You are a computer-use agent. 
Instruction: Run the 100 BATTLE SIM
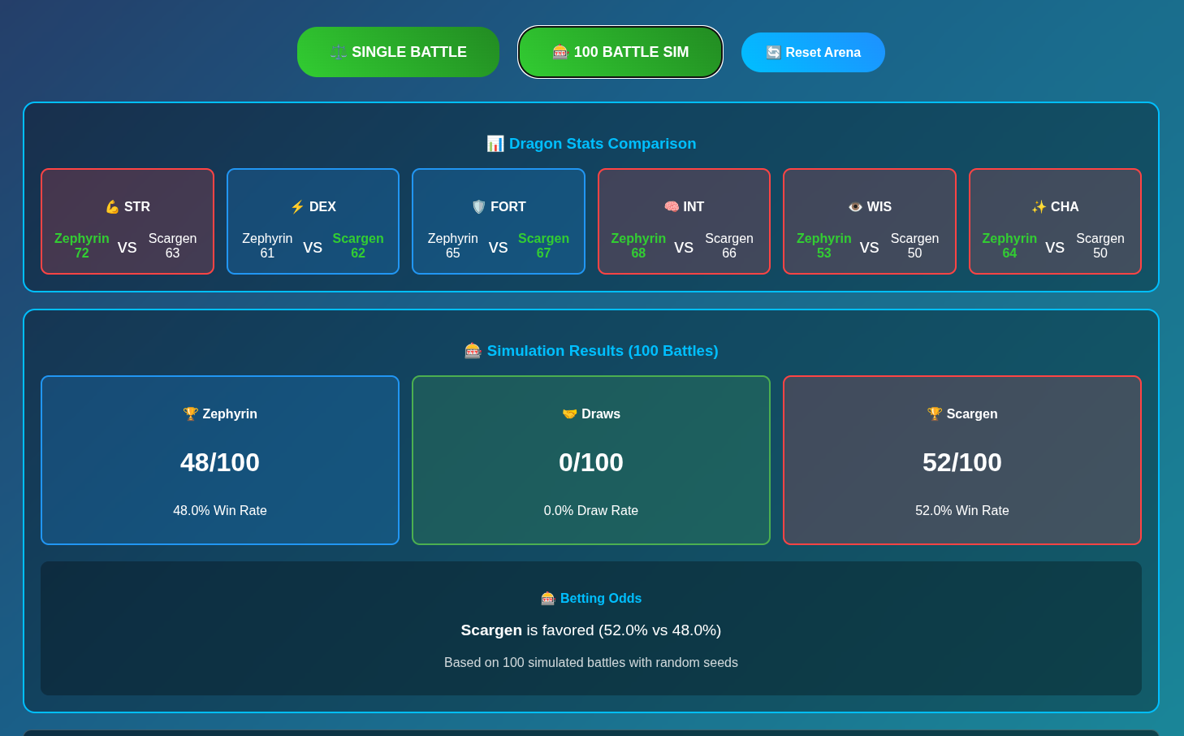(620, 52)
